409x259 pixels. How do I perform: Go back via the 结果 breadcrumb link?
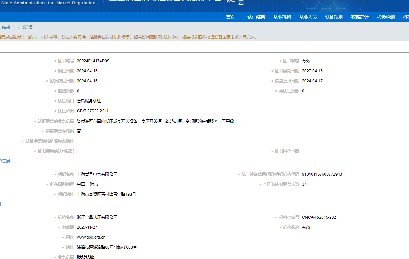coord(5,27)
